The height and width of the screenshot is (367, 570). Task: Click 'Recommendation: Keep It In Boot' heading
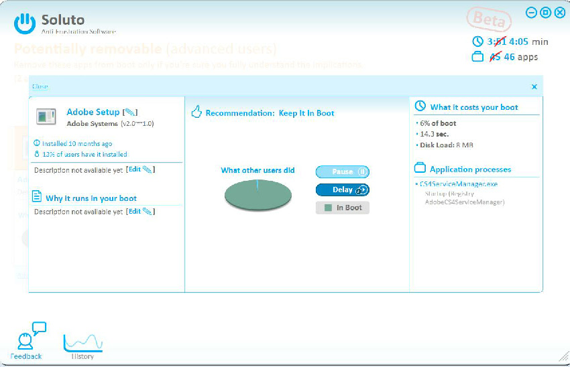tap(270, 113)
